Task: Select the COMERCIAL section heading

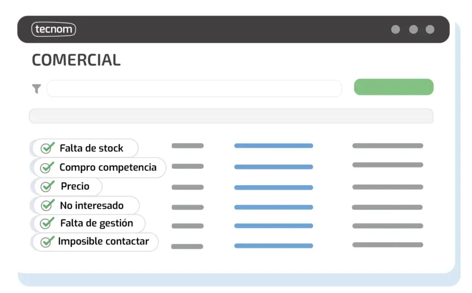Action: click(x=76, y=60)
